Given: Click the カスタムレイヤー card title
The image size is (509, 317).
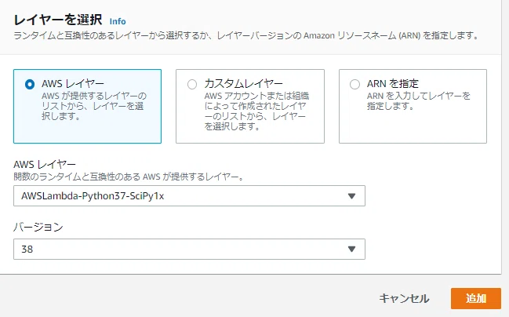Looking at the screenshot, I should (x=243, y=83).
